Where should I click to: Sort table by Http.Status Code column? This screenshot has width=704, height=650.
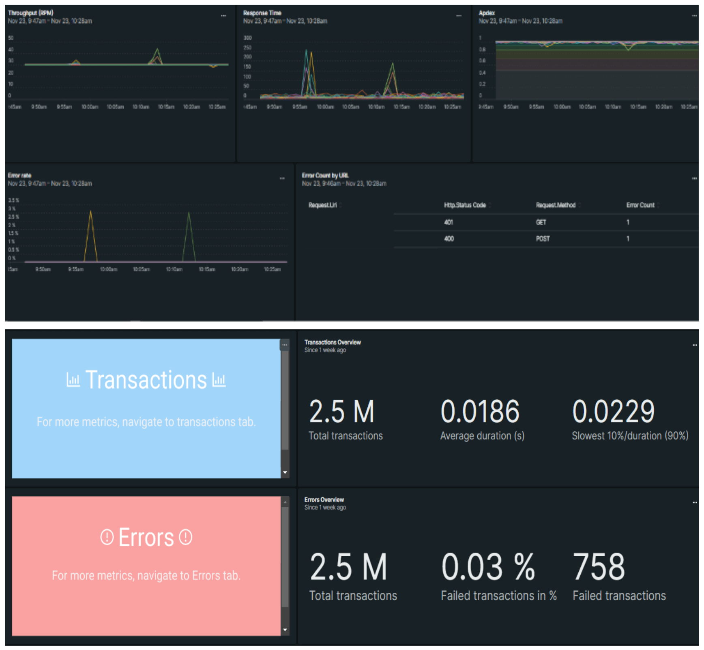coord(465,205)
